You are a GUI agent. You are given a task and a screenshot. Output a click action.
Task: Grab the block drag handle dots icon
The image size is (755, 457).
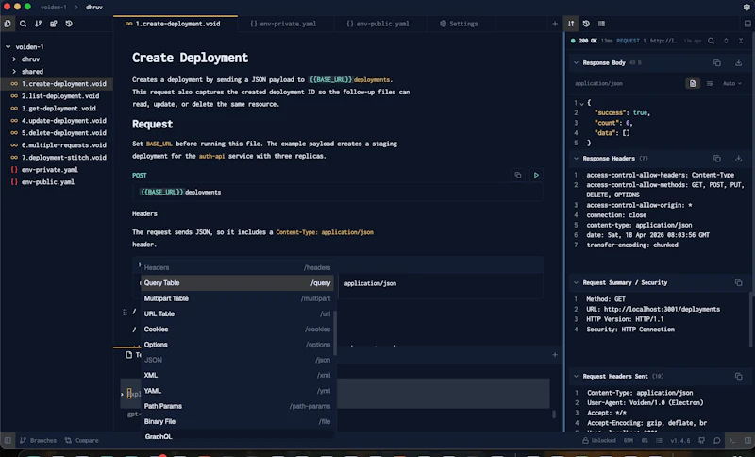coord(125,313)
